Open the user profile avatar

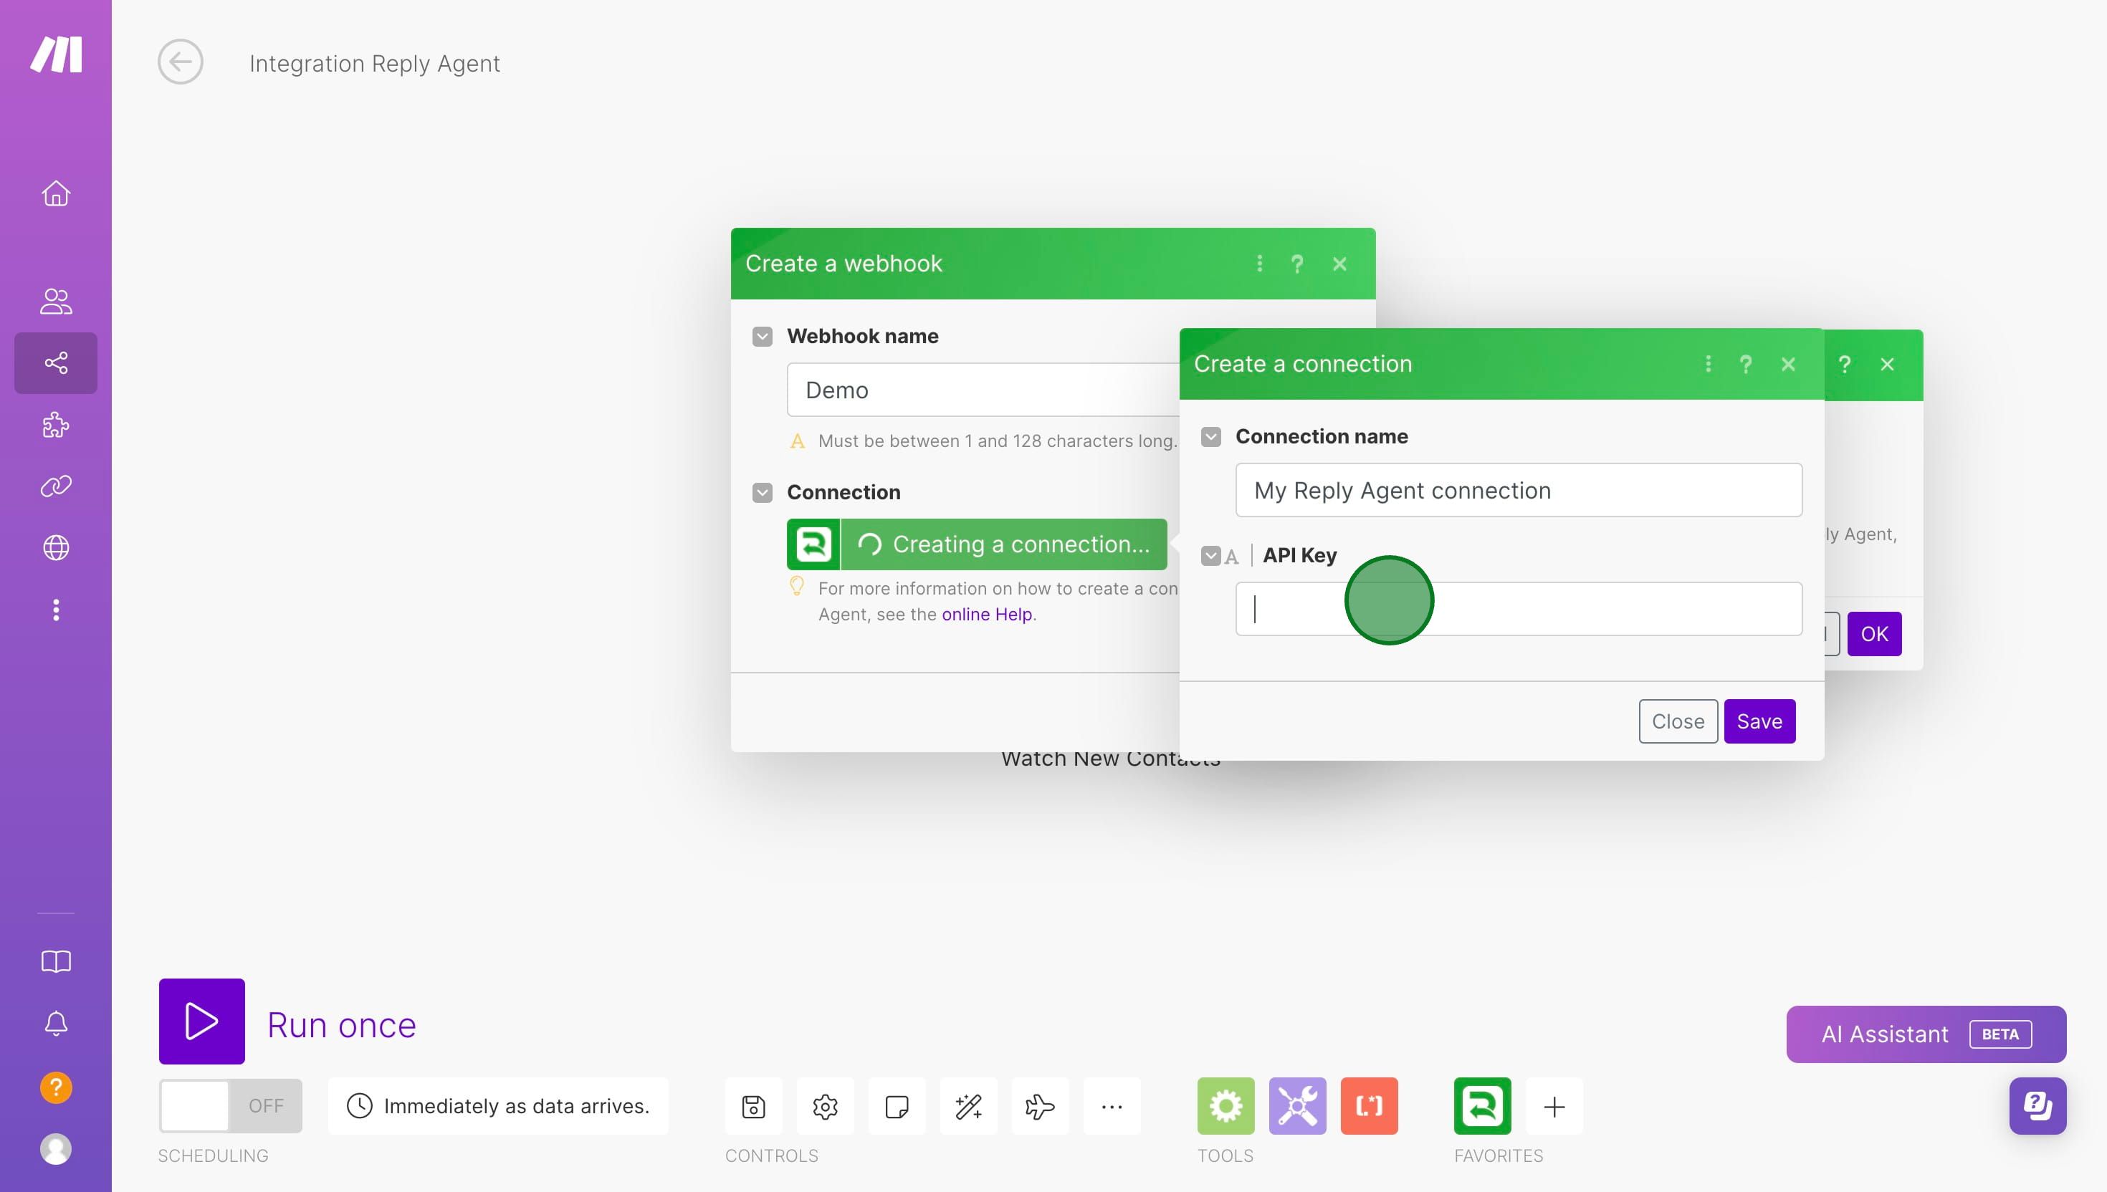(56, 1150)
